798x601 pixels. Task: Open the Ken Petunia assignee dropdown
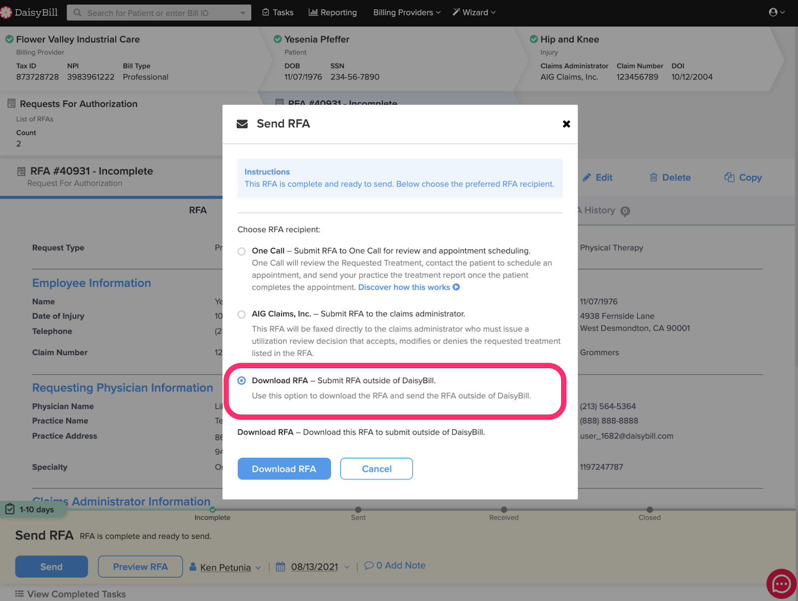pos(258,568)
